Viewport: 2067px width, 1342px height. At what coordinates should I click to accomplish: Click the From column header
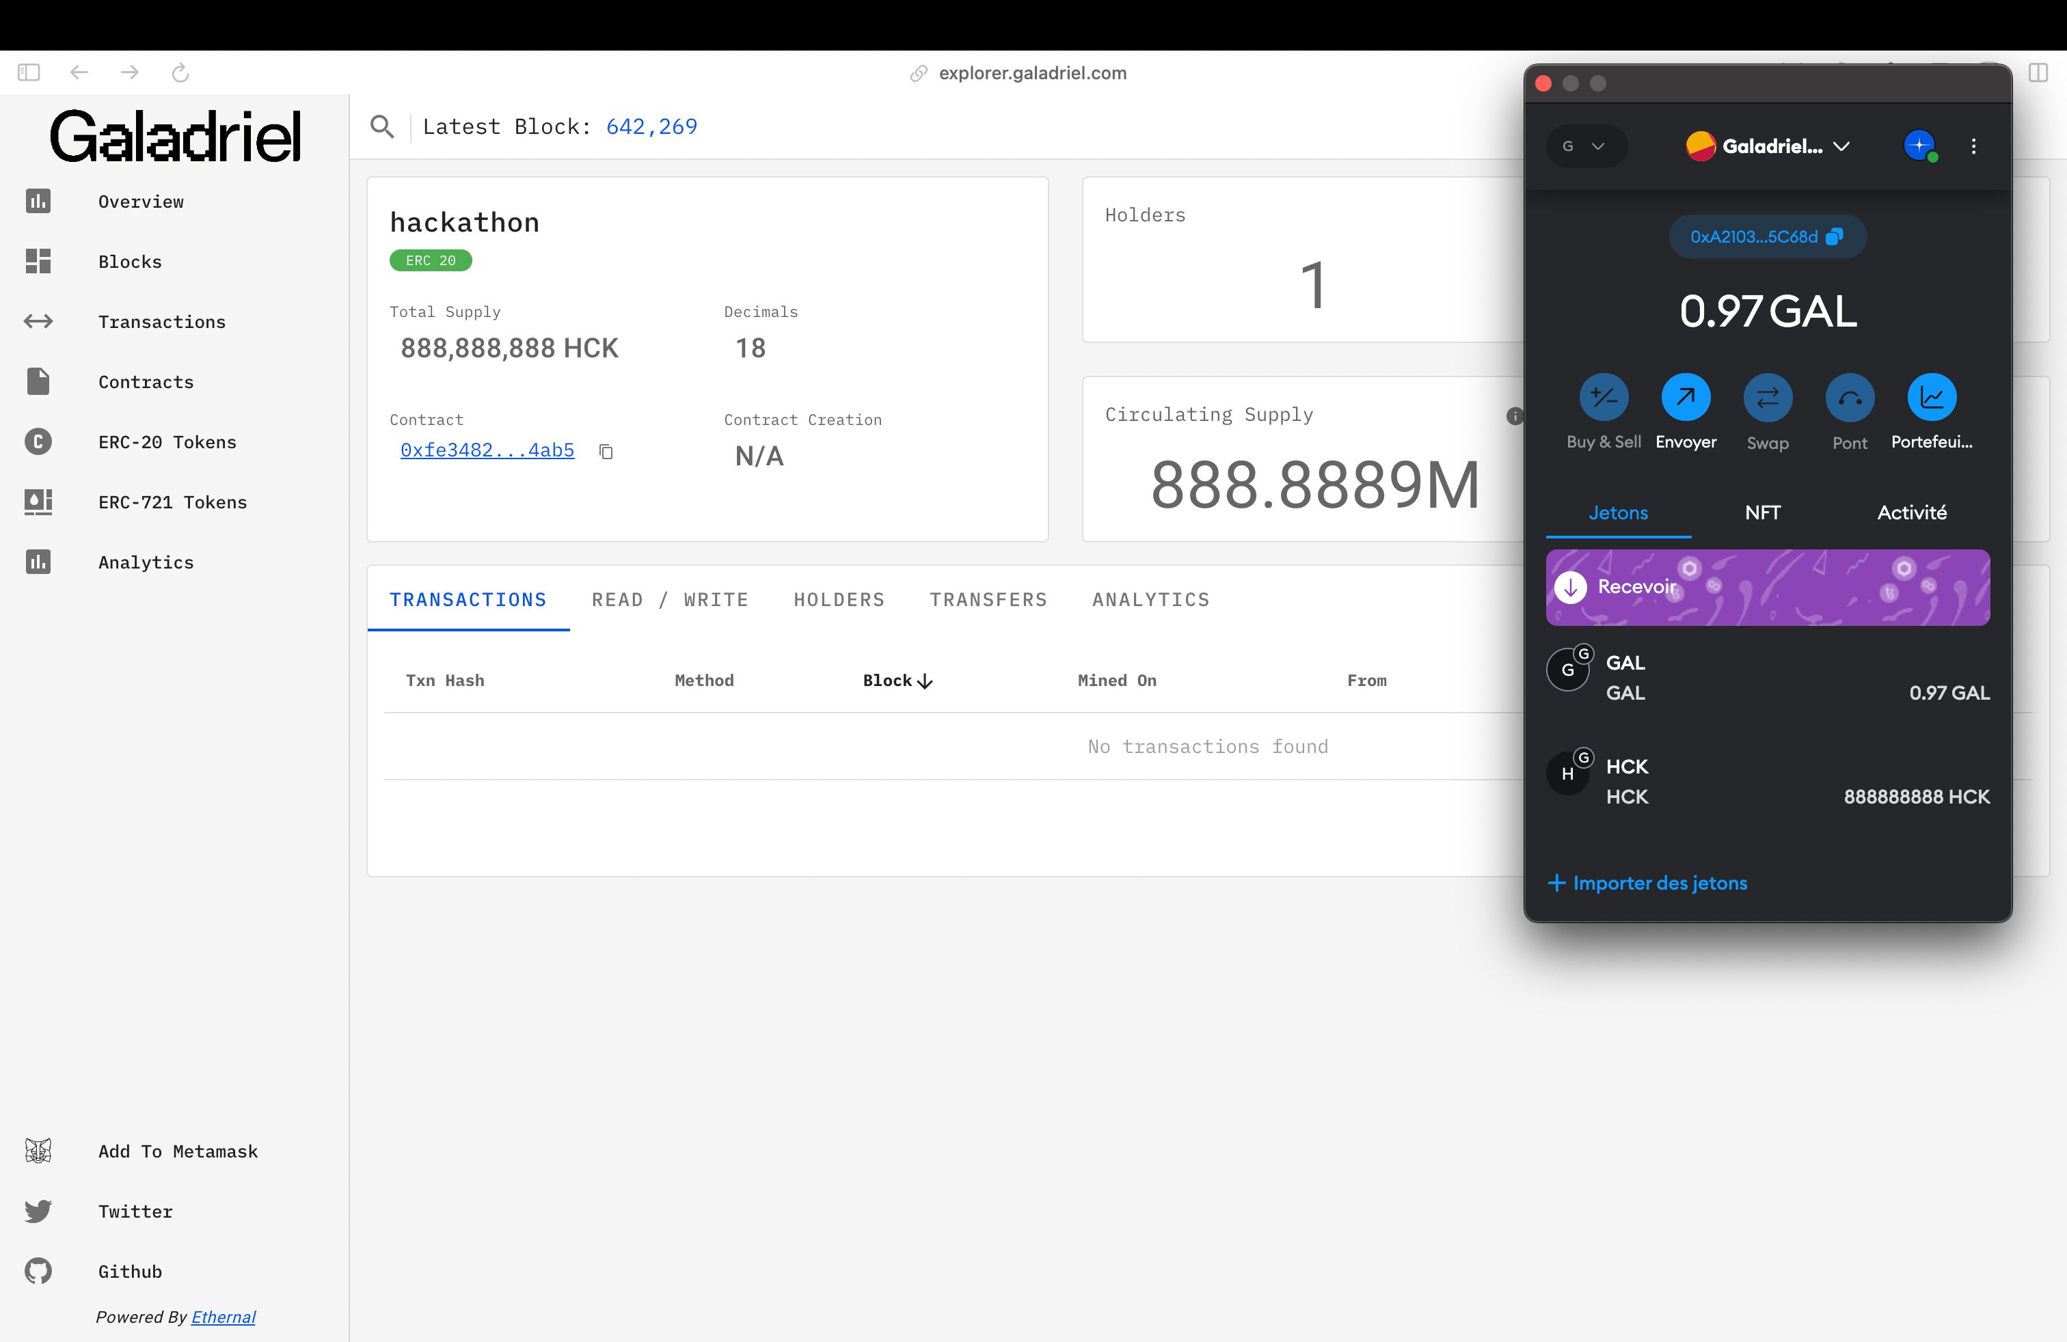pos(1366,681)
